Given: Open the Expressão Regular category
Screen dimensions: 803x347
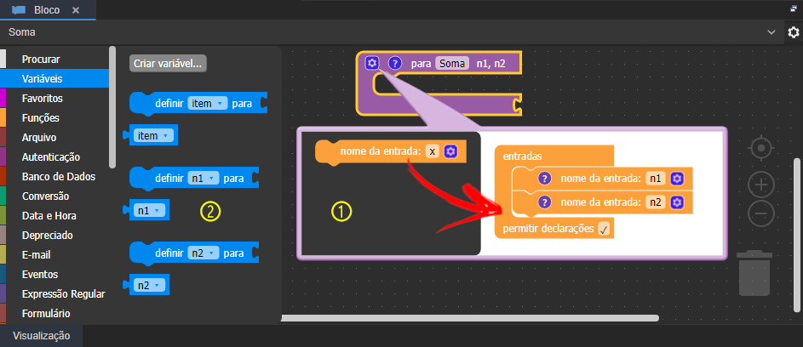Looking at the screenshot, I should tap(54, 293).
